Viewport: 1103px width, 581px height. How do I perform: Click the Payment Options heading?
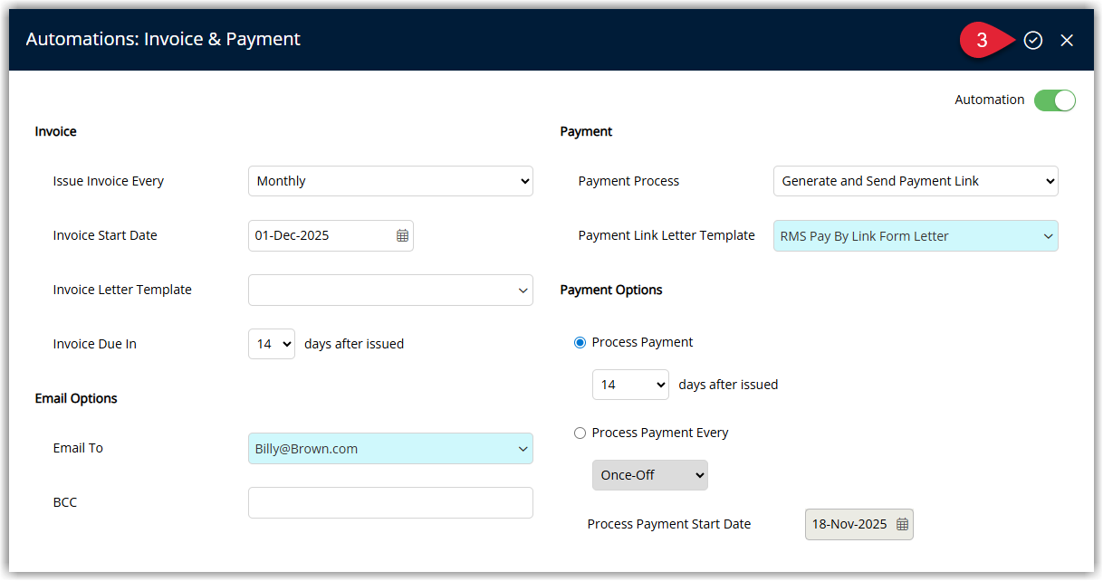pos(611,290)
